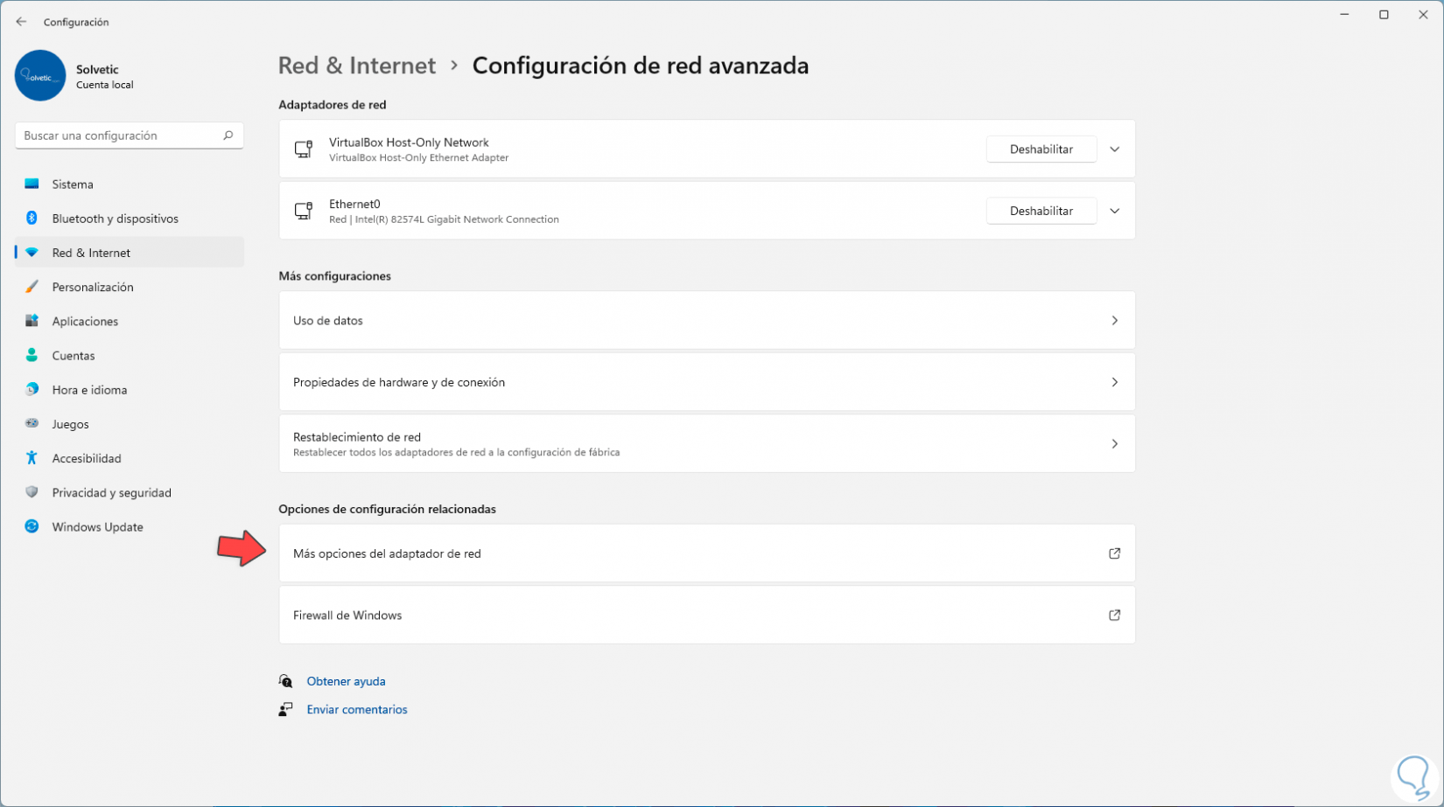Expand VirtualBox Host-Only Network details
1444x807 pixels.
(1114, 150)
